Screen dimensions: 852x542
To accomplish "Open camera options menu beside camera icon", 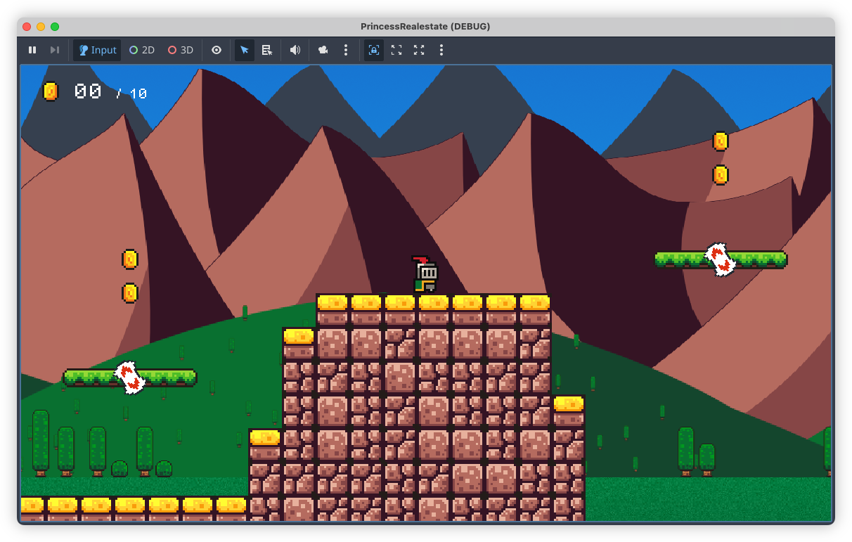I will 346,50.
